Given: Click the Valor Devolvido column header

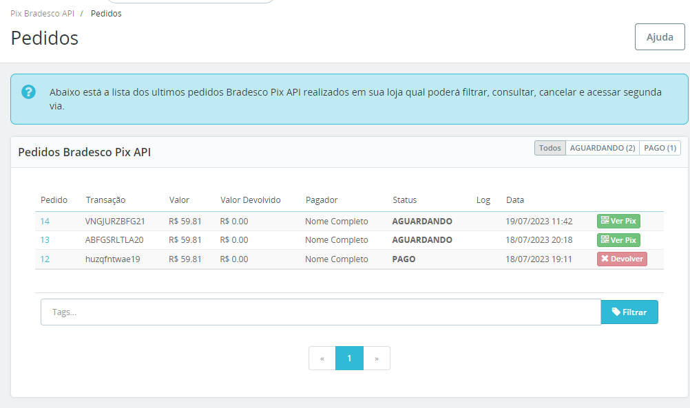Looking at the screenshot, I should click(251, 200).
